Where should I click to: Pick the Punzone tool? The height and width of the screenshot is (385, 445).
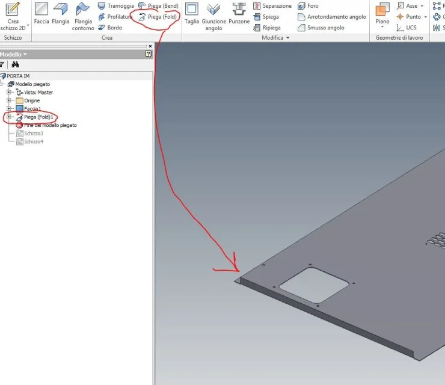coord(239,13)
